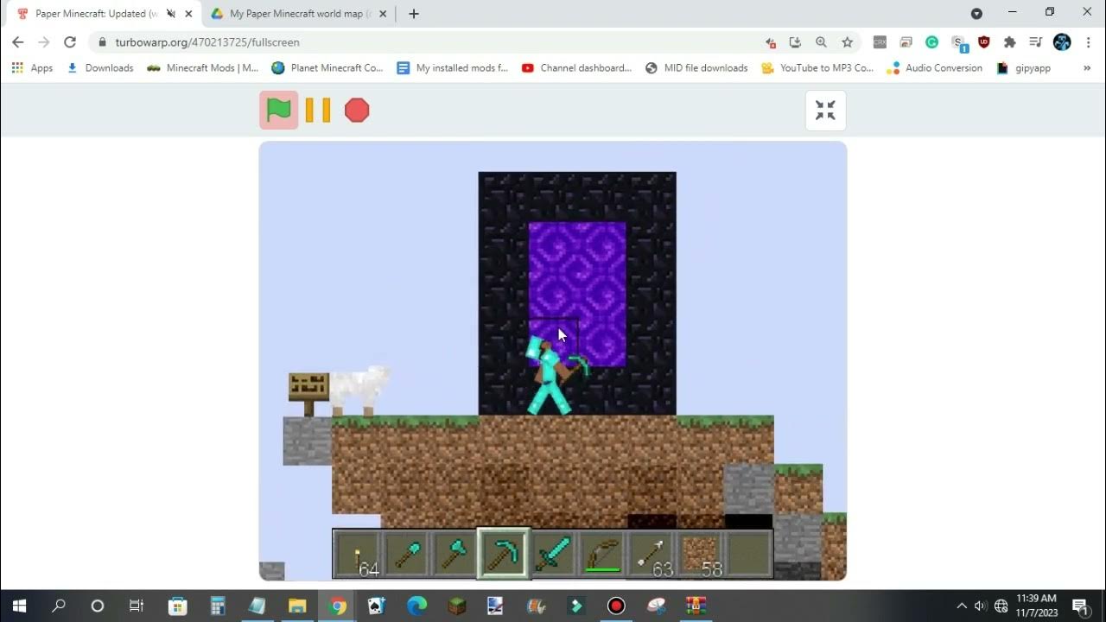Open the zoom indicator in address bar
The height and width of the screenshot is (622, 1106).
[821, 42]
